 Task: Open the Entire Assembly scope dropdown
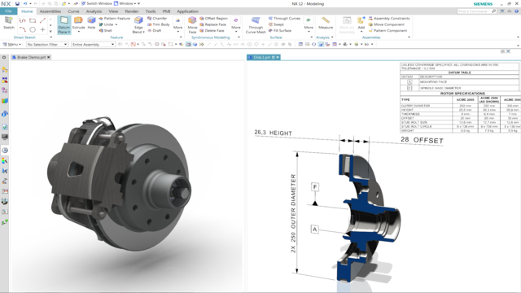[93, 44]
